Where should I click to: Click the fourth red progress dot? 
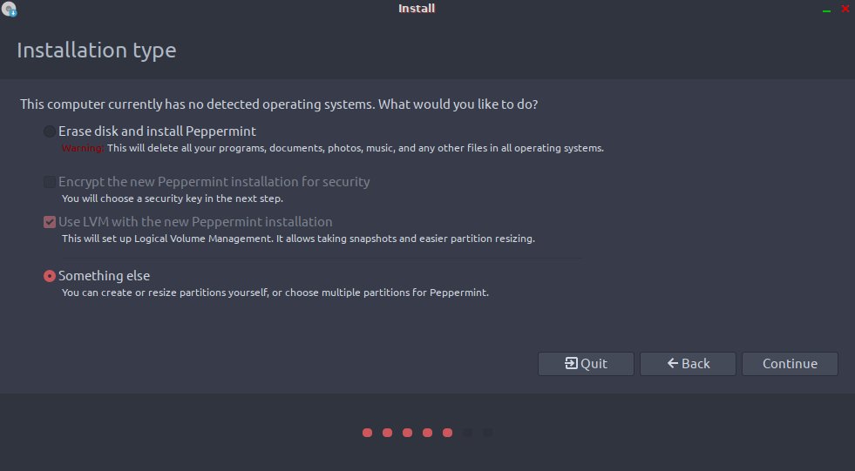(427, 433)
